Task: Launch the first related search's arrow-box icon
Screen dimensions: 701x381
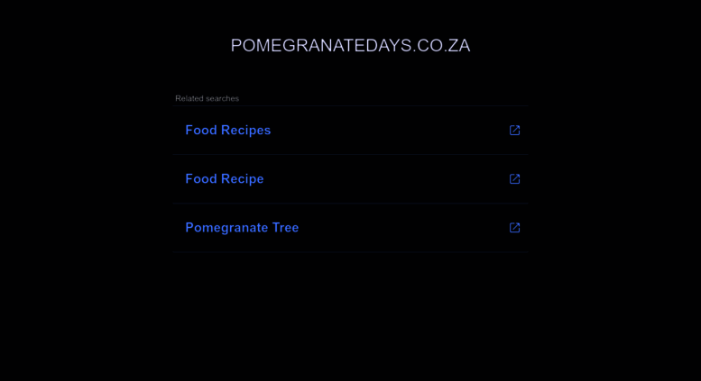Action: [514, 131]
